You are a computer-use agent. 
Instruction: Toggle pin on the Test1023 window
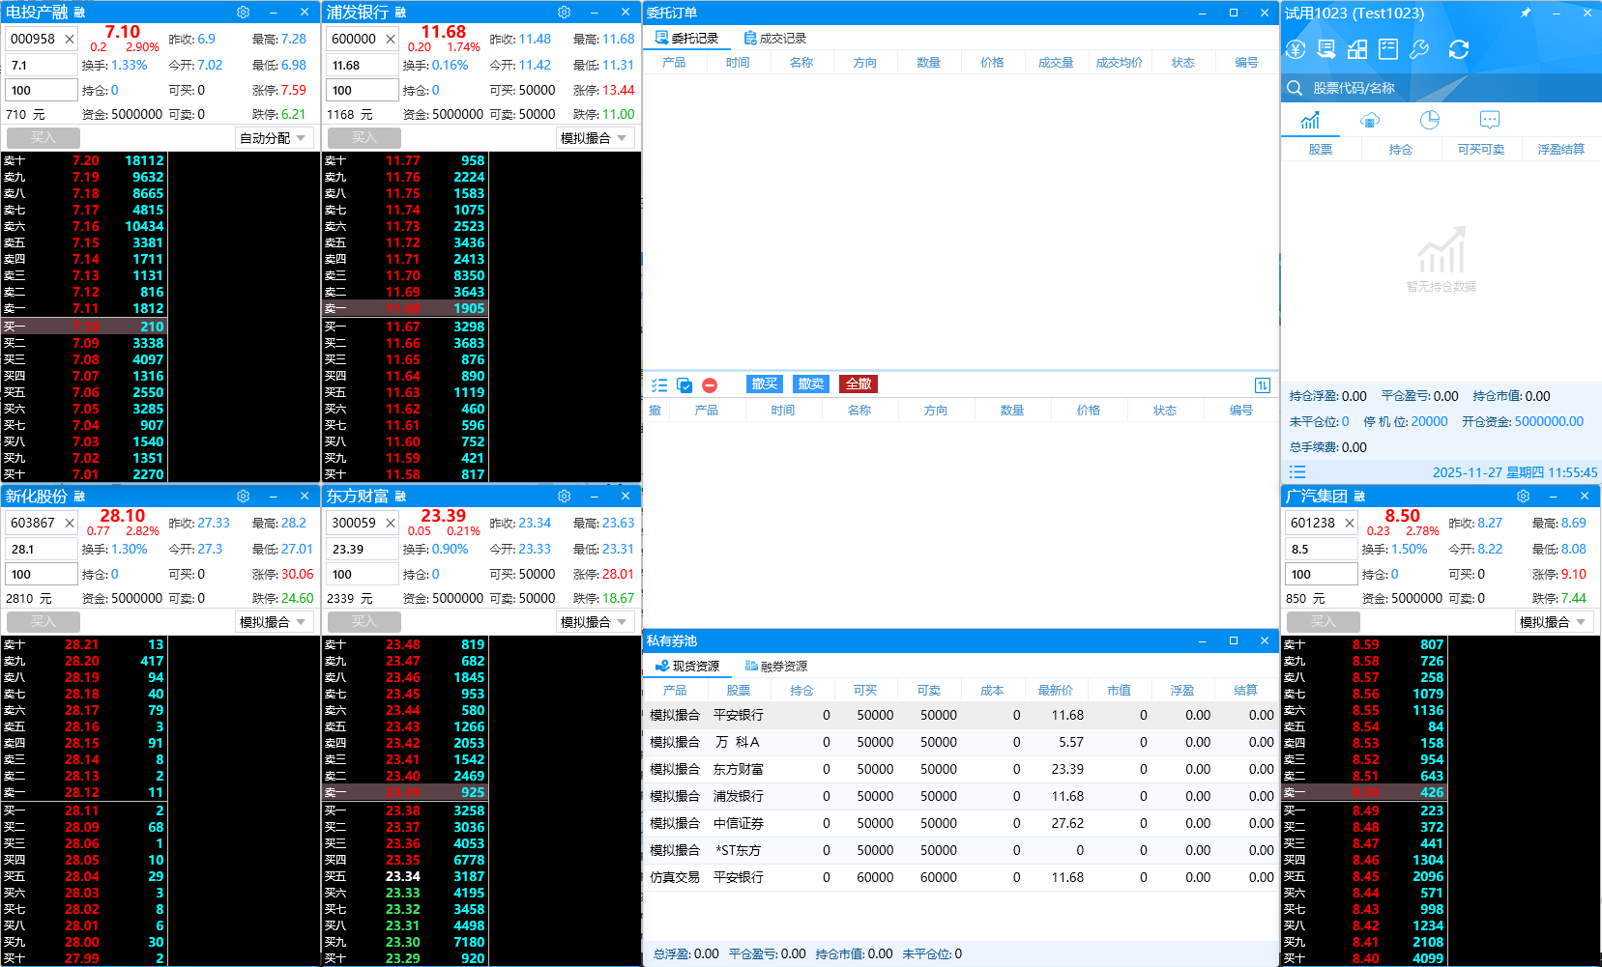[x=1526, y=13]
